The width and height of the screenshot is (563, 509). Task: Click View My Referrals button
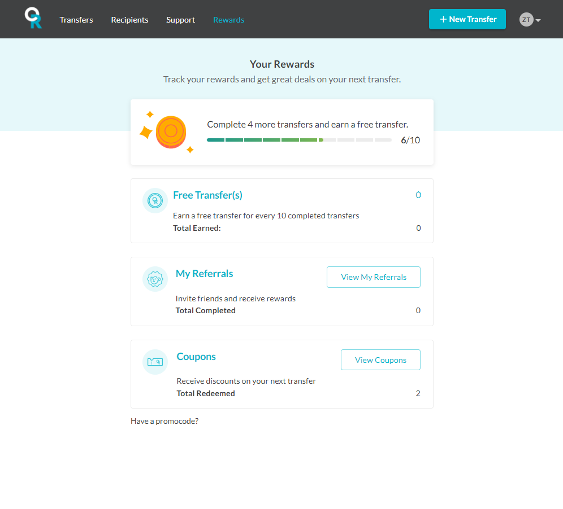point(374,277)
